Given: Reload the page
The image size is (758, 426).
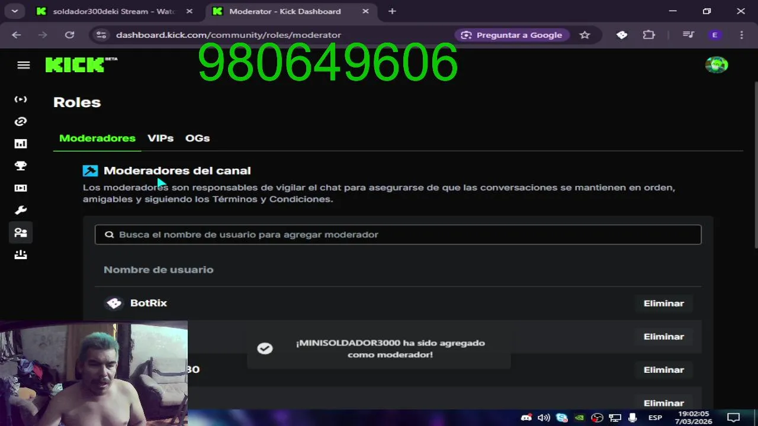Looking at the screenshot, I should [x=69, y=35].
